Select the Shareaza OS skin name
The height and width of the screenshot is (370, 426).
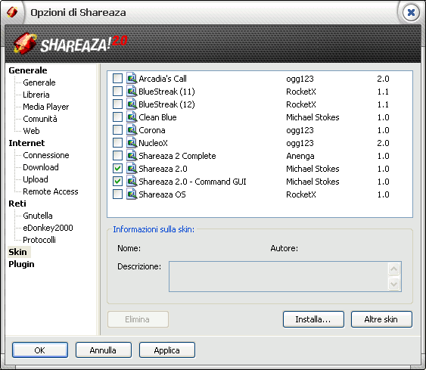[162, 194]
